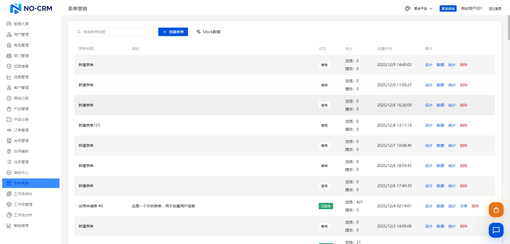Focus the 搜索表单标题 search field
This screenshot has height=244, width=510.
tap(117, 32)
